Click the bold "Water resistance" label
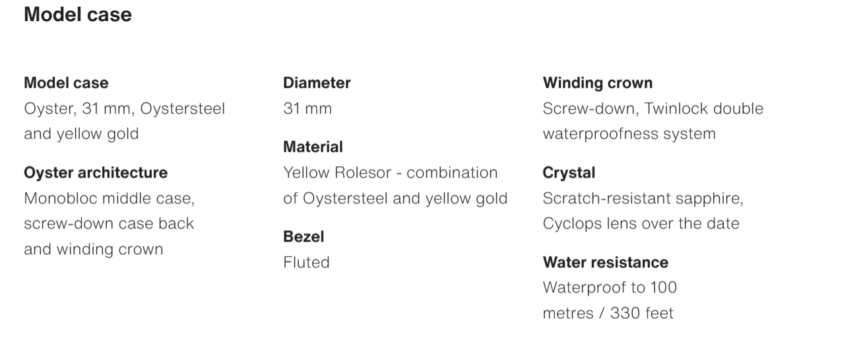The image size is (861, 338). coord(605,262)
